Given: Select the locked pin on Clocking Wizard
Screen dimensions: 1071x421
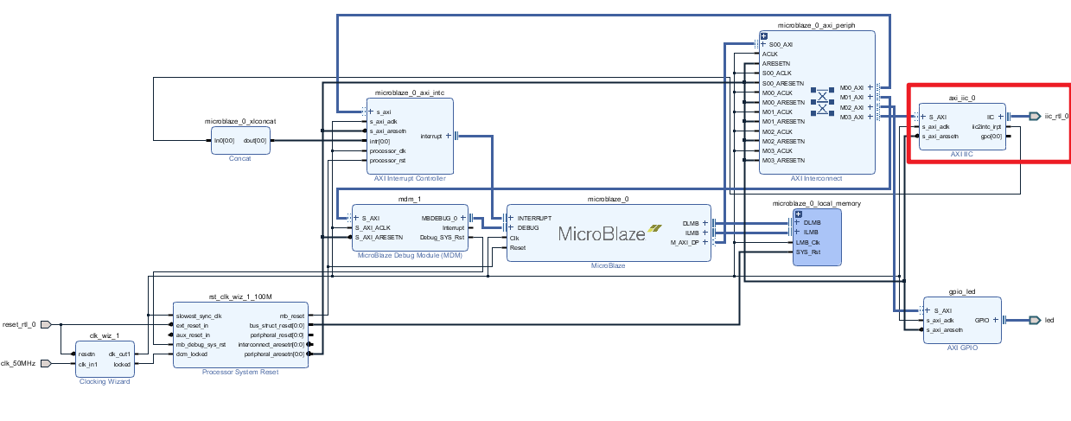Looking at the screenshot, I should pyautogui.click(x=122, y=363).
